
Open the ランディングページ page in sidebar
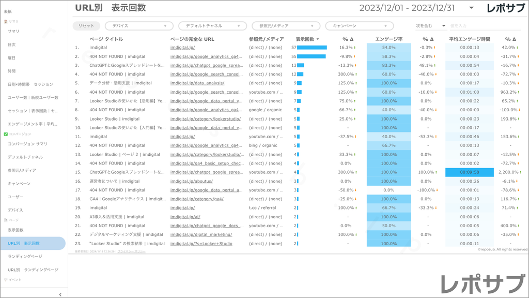coord(26,257)
